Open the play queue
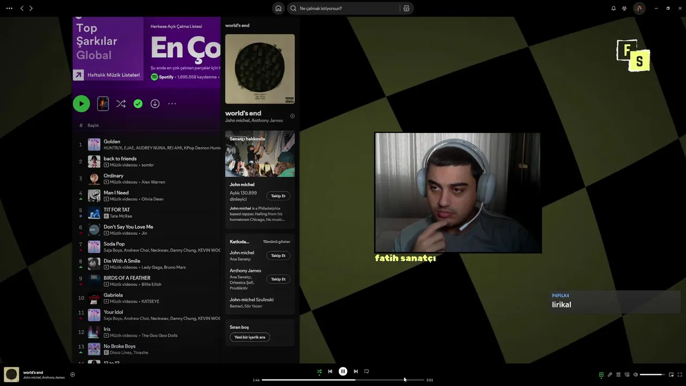The height and width of the screenshot is (386, 686). 618,375
